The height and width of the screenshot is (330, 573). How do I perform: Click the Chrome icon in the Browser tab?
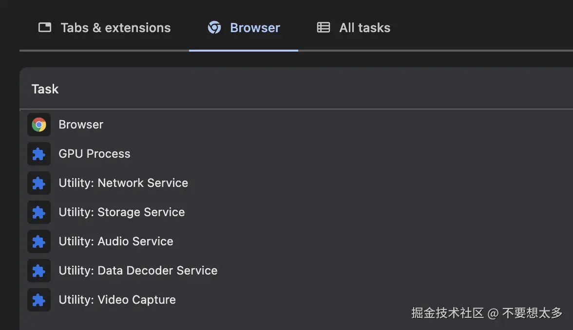[214, 28]
